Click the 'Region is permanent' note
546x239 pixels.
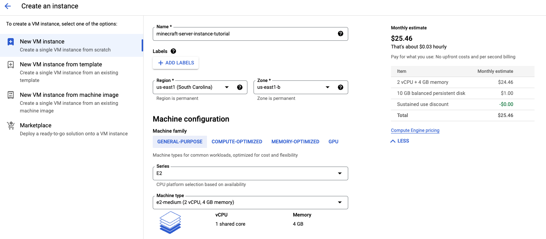click(178, 98)
